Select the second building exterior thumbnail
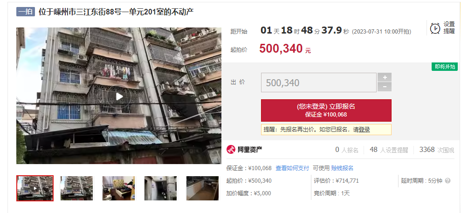Viewport: 461px width, 213px height. [77, 188]
